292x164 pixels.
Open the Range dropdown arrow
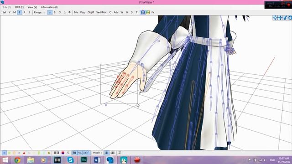coord(45,12)
